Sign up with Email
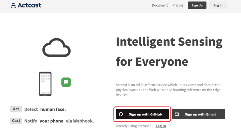 (x=198, y=114)
